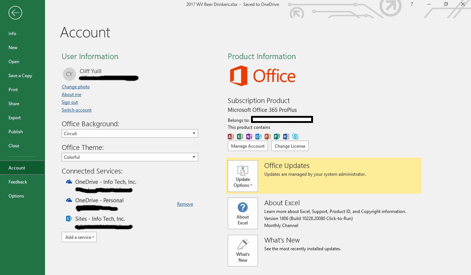
Task: Click the cloud icon beside OneDrive - Info Tech, Inc.
Action: [69, 182]
